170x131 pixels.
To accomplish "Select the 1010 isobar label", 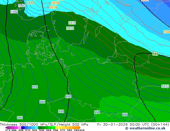I will coord(70,28).
